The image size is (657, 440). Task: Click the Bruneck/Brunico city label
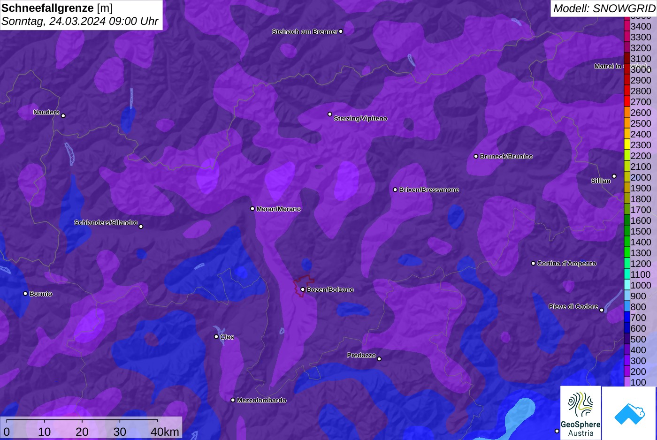[x=506, y=156]
